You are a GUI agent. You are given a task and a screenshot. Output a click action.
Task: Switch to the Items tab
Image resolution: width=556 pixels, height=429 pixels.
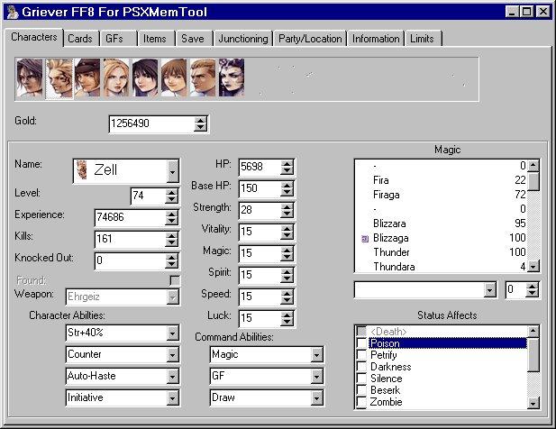click(x=155, y=38)
